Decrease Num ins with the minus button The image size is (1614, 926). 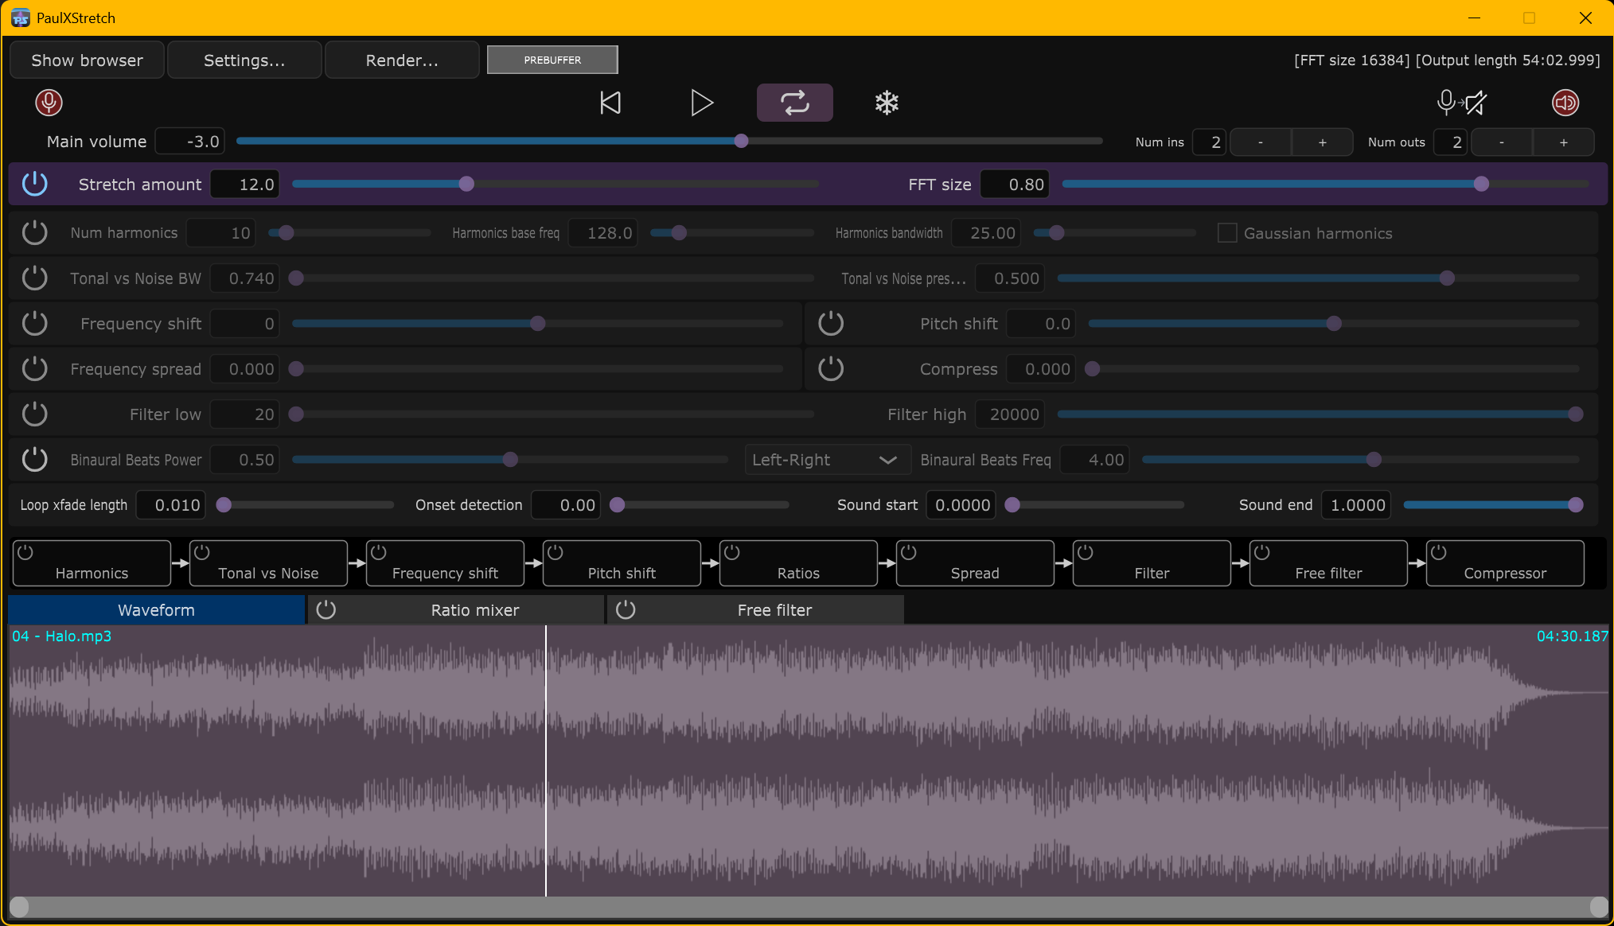click(1260, 142)
